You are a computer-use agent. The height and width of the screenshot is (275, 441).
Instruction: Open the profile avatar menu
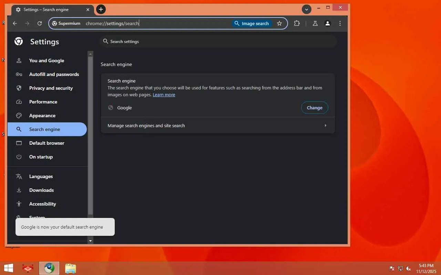tap(328, 23)
